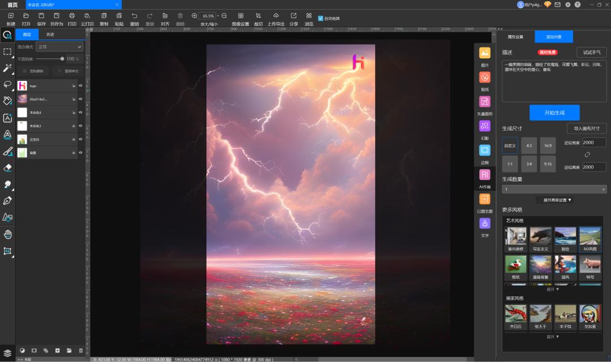Expand 展开高级设置 advanced settings
The width and height of the screenshot is (611, 362).
[557, 200]
